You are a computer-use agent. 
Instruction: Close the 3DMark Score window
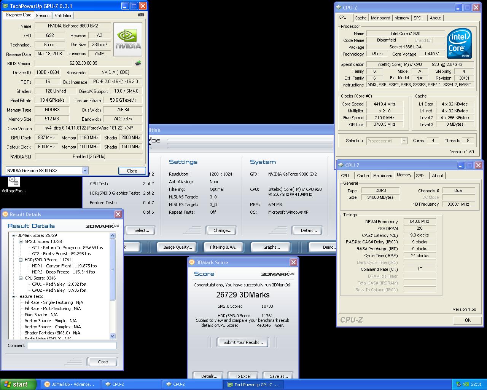293,262
